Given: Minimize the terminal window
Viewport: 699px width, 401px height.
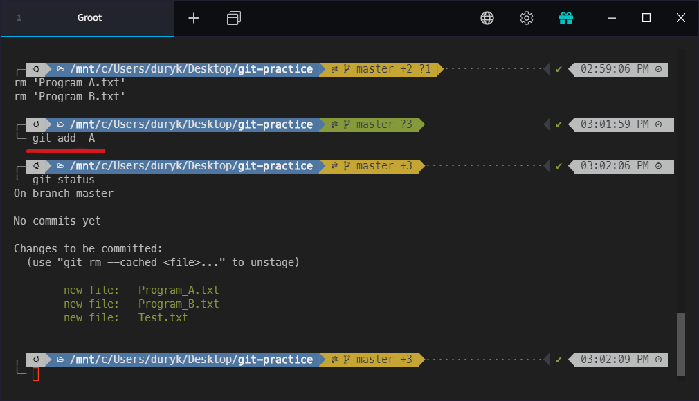Looking at the screenshot, I should pyautogui.click(x=612, y=18).
